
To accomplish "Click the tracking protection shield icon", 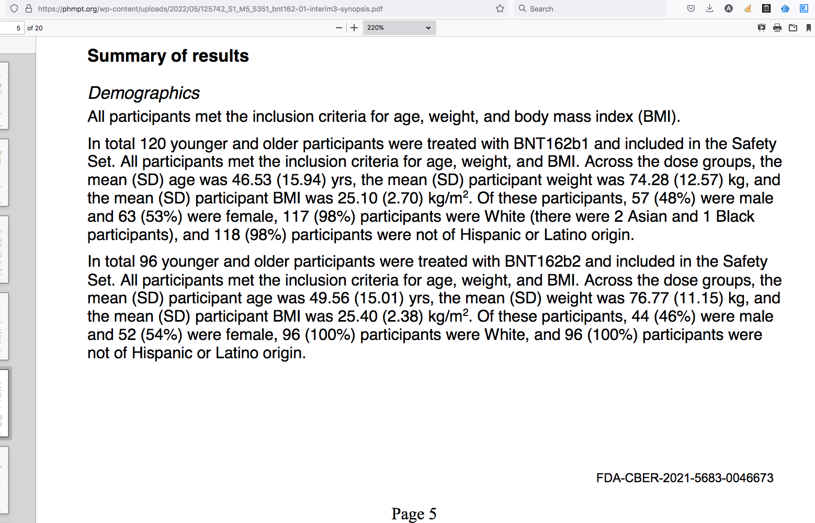I will coord(14,8).
